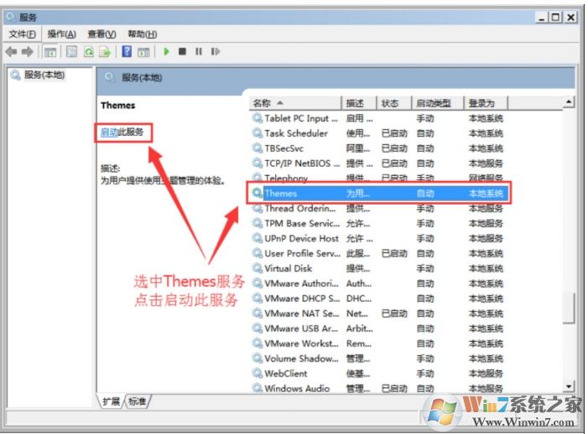Select the User Profile Service row
The image size is (588, 434).
pyautogui.click(x=377, y=254)
